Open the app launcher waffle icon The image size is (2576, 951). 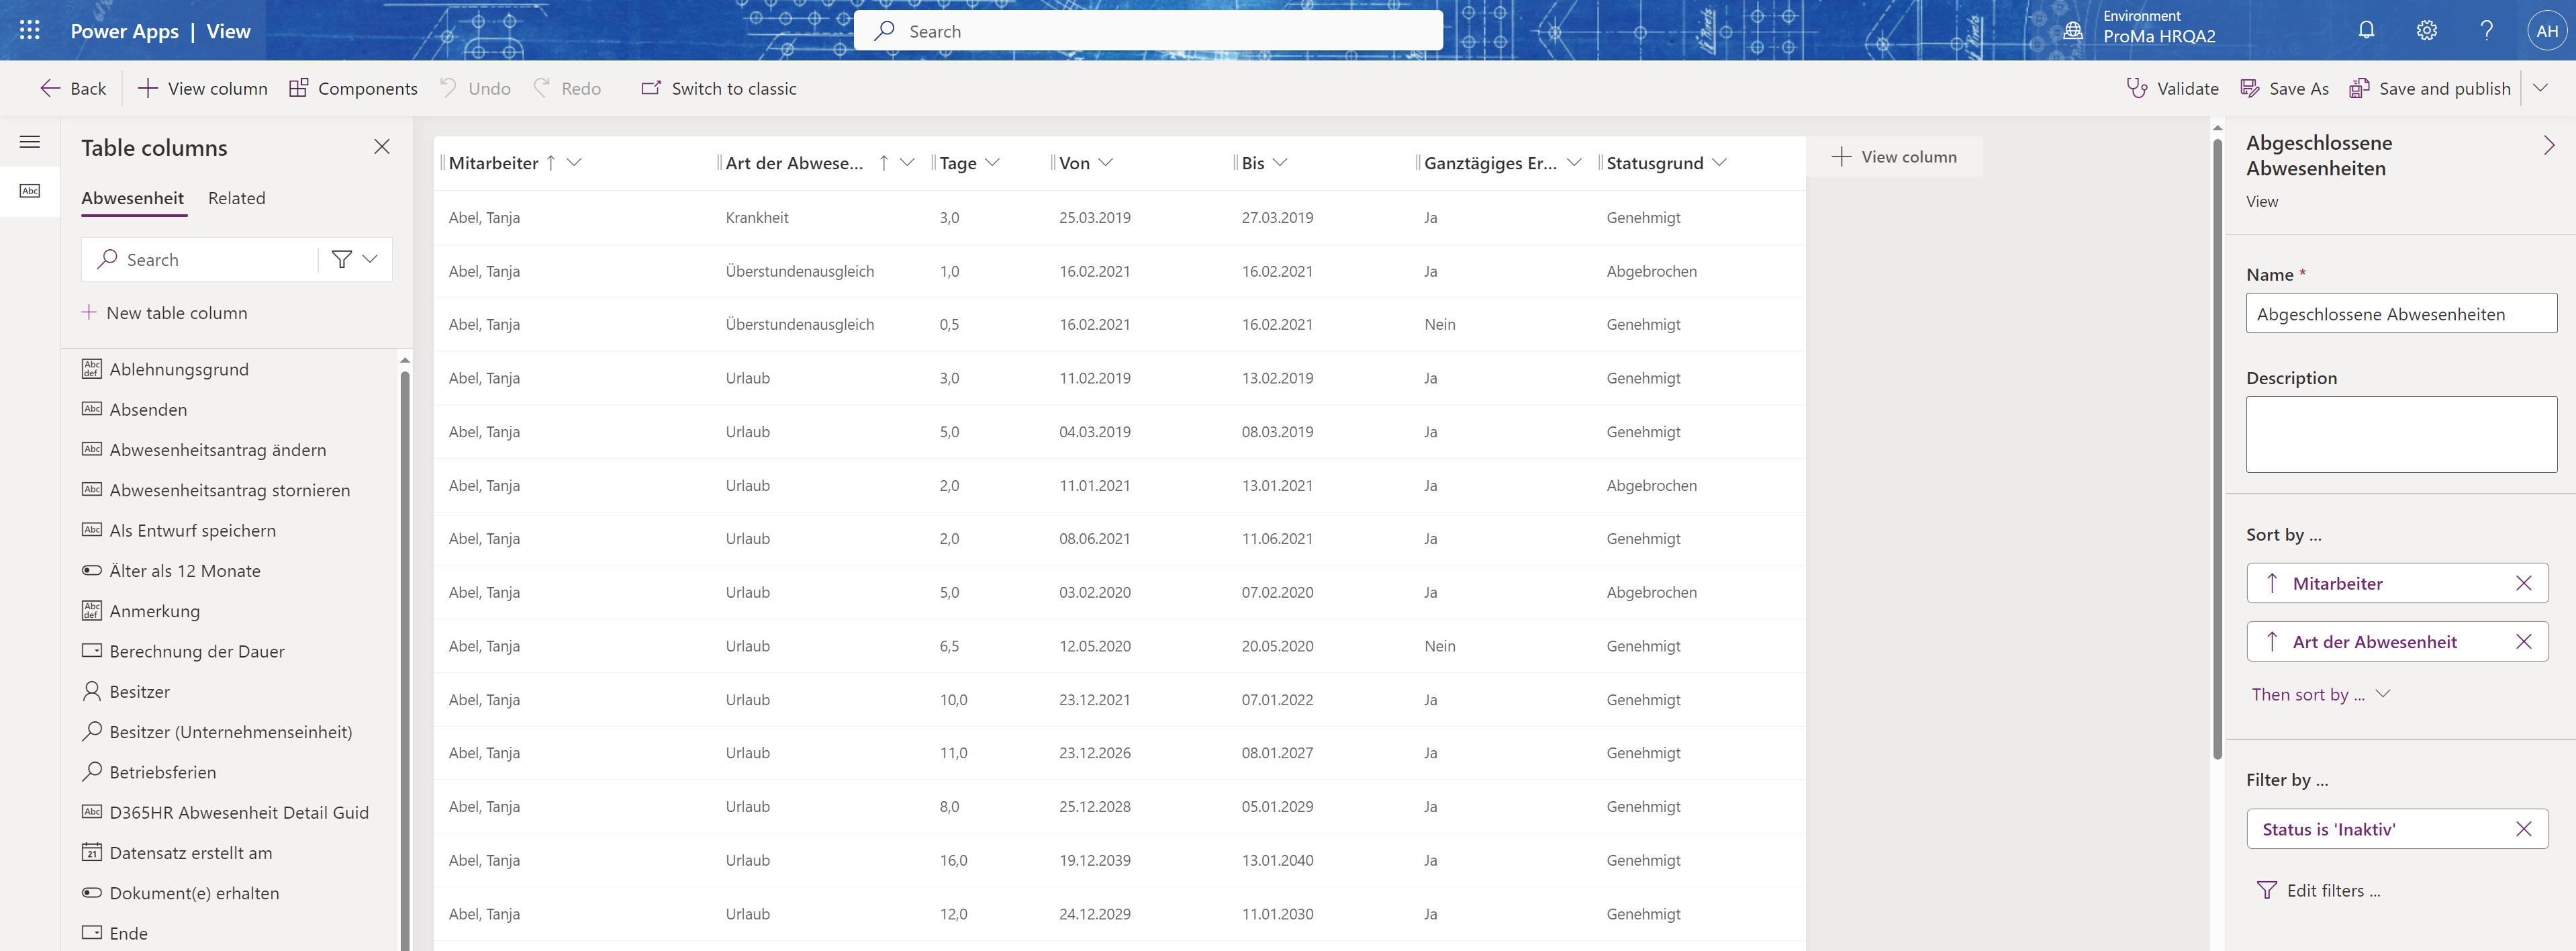coord(30,30)
